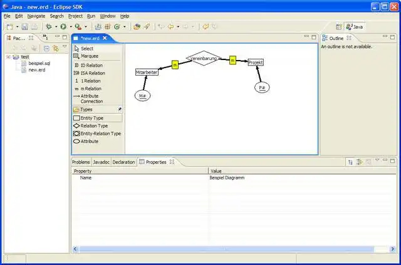Click the New Java Class toolbar icon

tap(117, 26)
